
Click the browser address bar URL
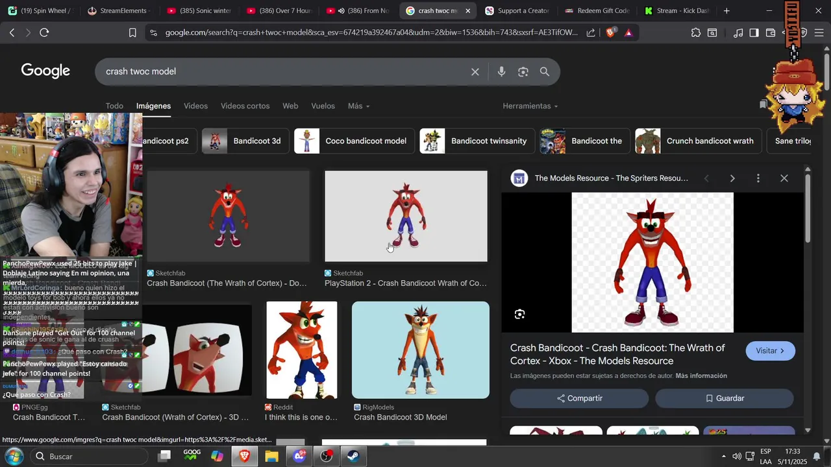coord(371,32)
